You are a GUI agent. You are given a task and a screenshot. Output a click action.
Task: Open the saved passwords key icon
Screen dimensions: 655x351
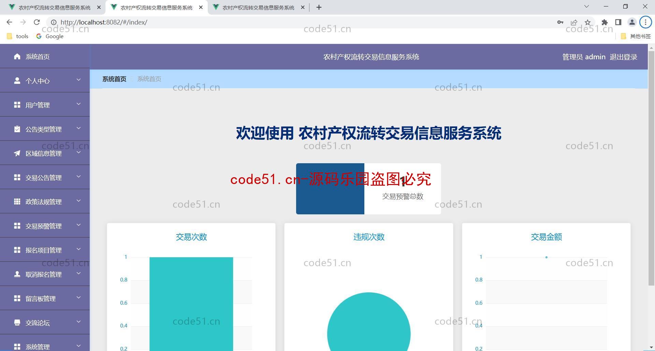pyautogui.click(x=560, y=22)
